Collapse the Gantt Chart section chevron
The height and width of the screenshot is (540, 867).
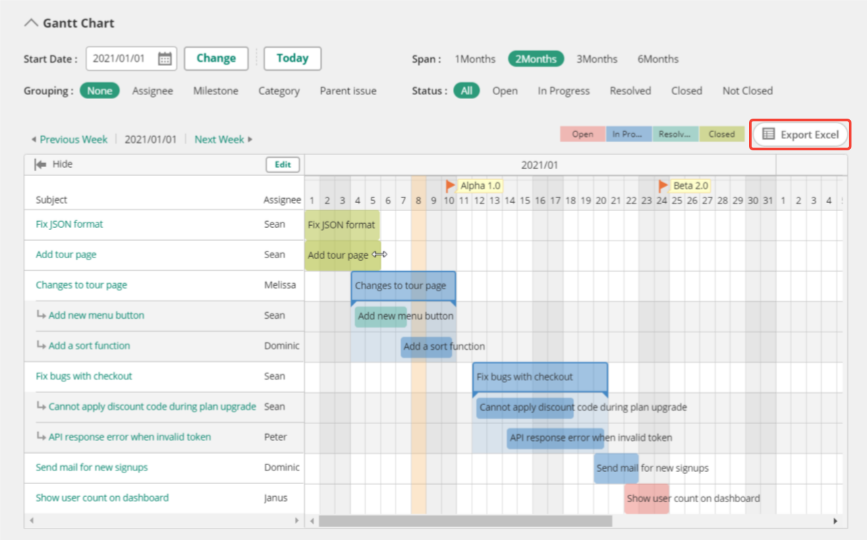tap(30, 22)
